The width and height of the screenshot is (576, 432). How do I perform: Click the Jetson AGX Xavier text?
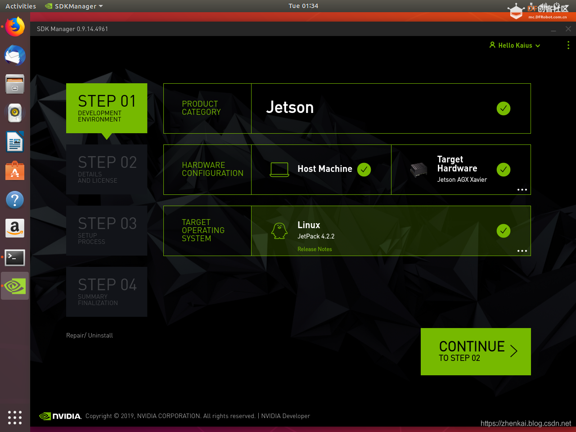click(462, 180)
